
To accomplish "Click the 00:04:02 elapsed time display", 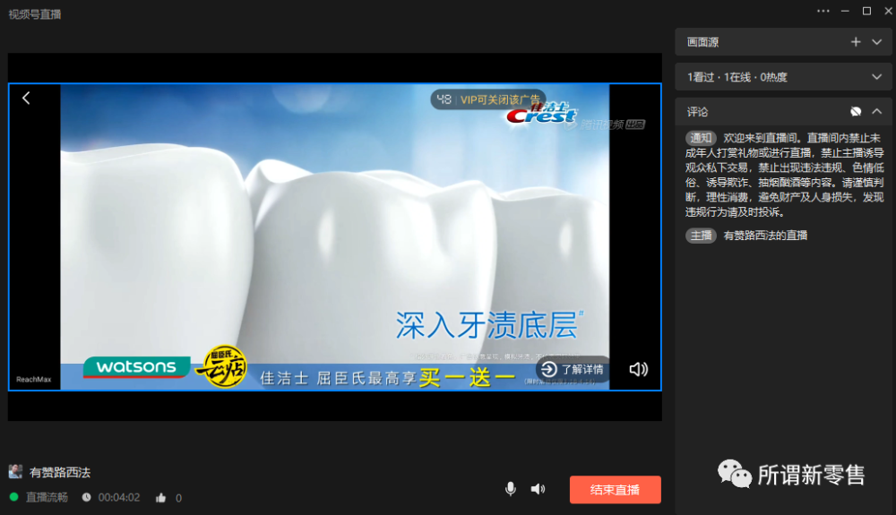I will pos(119,497).
